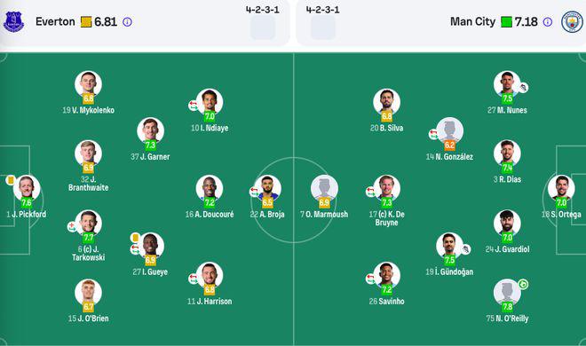Click the Everton club crest
The width and height of the screenshot is (586, 346).
point(13,21)
